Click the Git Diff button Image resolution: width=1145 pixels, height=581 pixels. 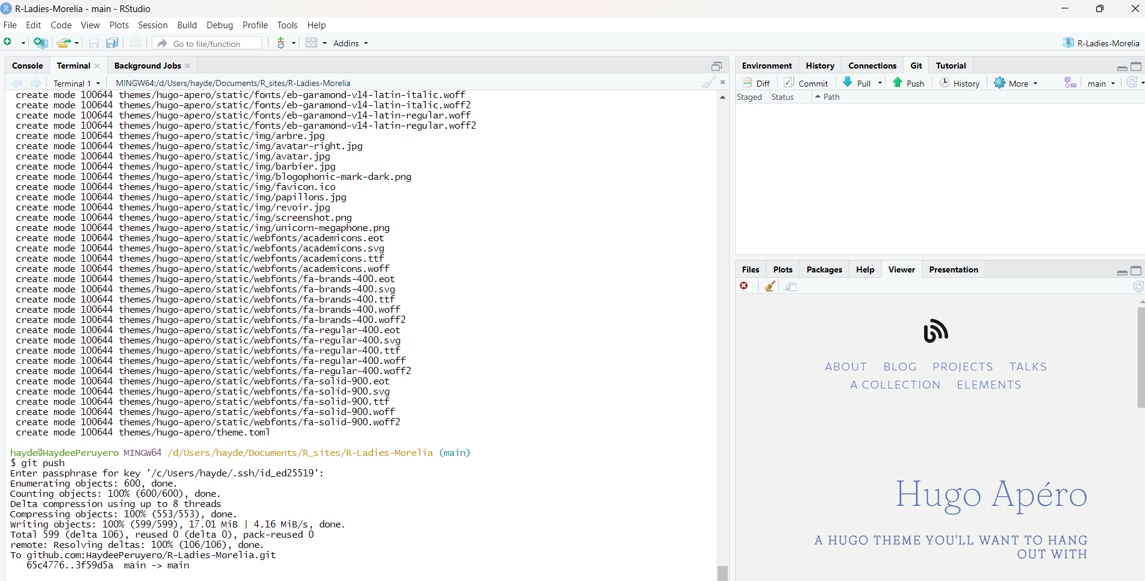(x=757, y=83)
